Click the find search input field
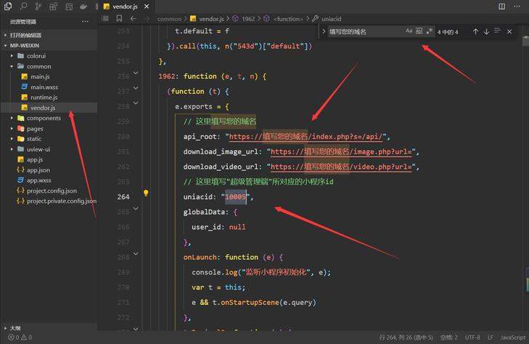 point(366,32)
